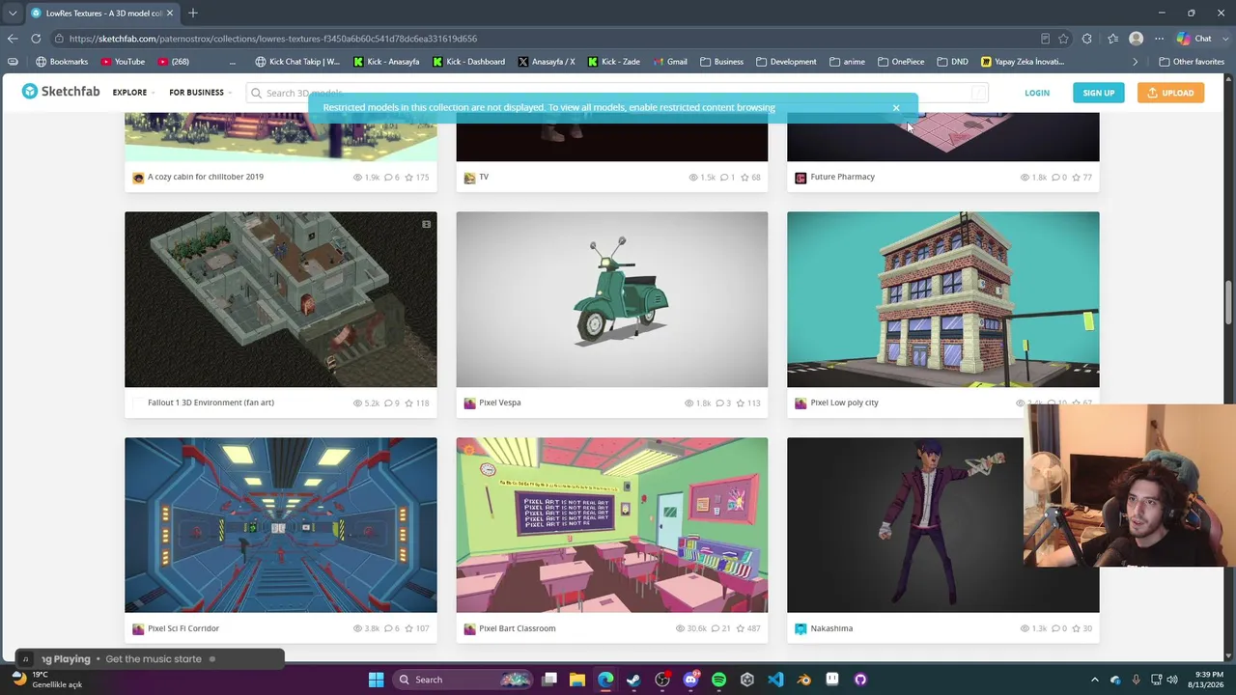Open comments on Pixel Sci Fi Corridor
Screen dimensions: 1236x695
[x=388, y=629]
